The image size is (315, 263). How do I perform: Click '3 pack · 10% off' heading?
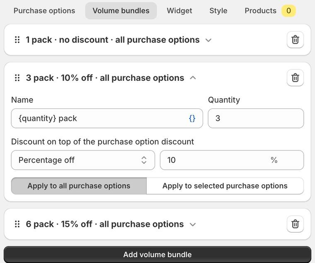tap(105, 78)
